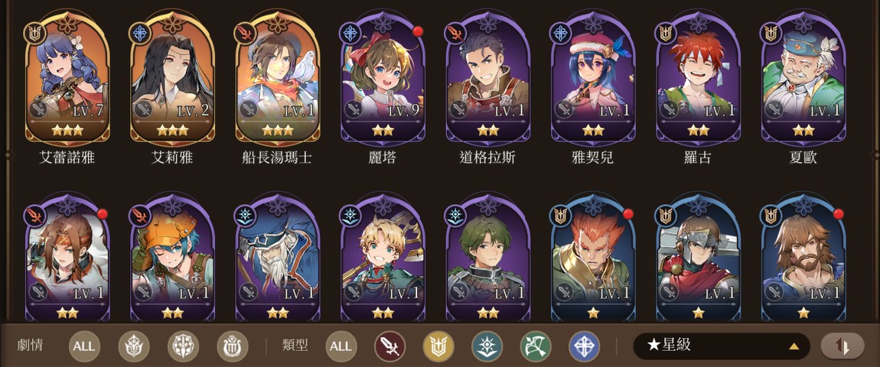Enable the 劇情 ALL filter
The height and width of the screenshot is (367, 880).
84,346
